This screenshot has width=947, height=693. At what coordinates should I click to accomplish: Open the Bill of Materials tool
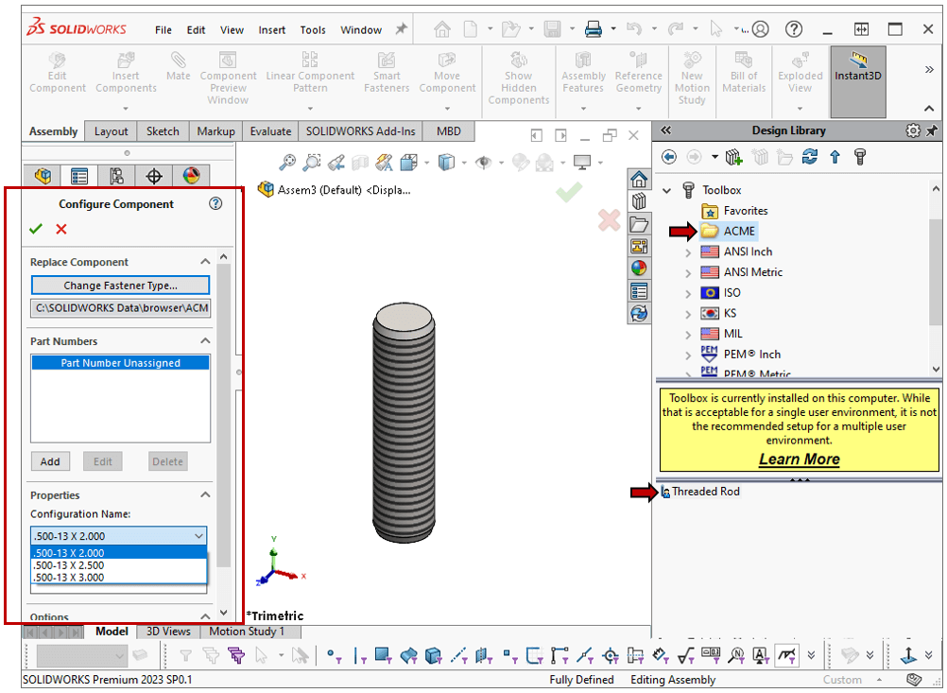(743, 71)
